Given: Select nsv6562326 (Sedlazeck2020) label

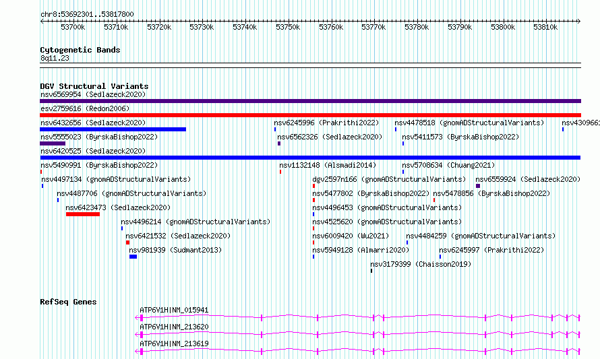Looking at the screenshot, I should pyautogui.click(x=330, y=137).
